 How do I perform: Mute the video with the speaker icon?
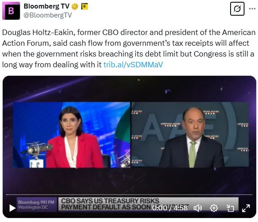pos(198,208)
